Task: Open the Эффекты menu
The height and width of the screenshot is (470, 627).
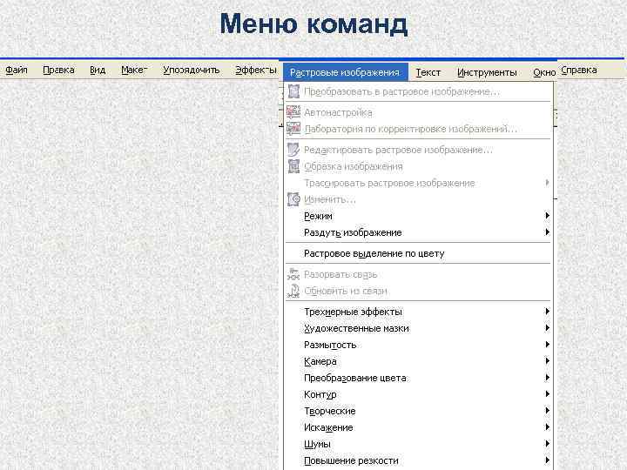Action: [x=256, y=70]
